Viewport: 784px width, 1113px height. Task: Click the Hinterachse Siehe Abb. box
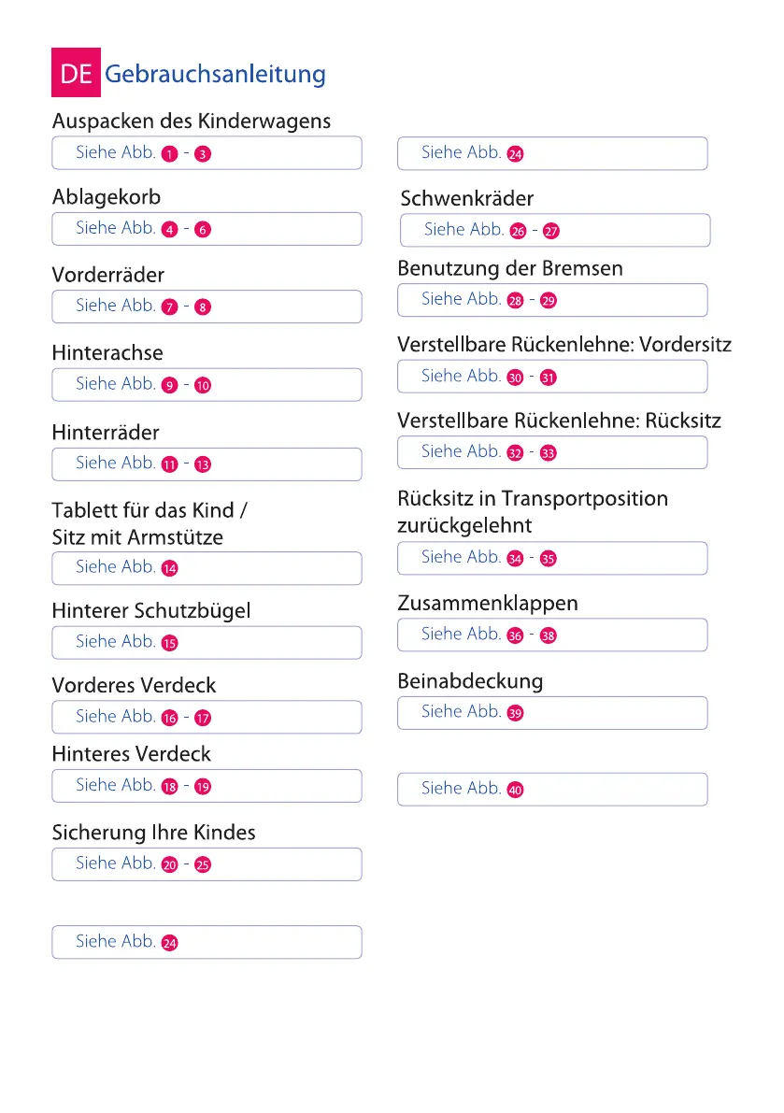(207, 384)
